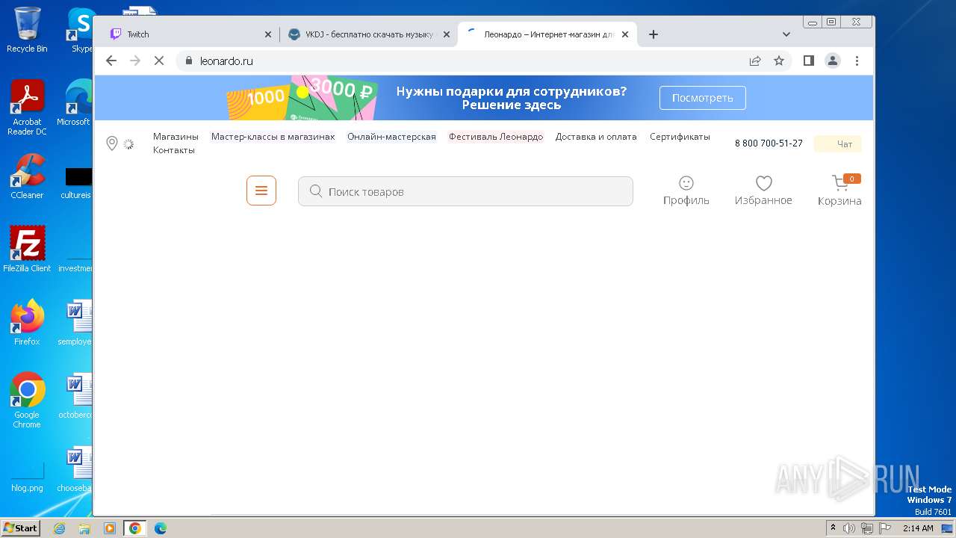Open Google Chrome desktop icon

(x=27, y=401)
